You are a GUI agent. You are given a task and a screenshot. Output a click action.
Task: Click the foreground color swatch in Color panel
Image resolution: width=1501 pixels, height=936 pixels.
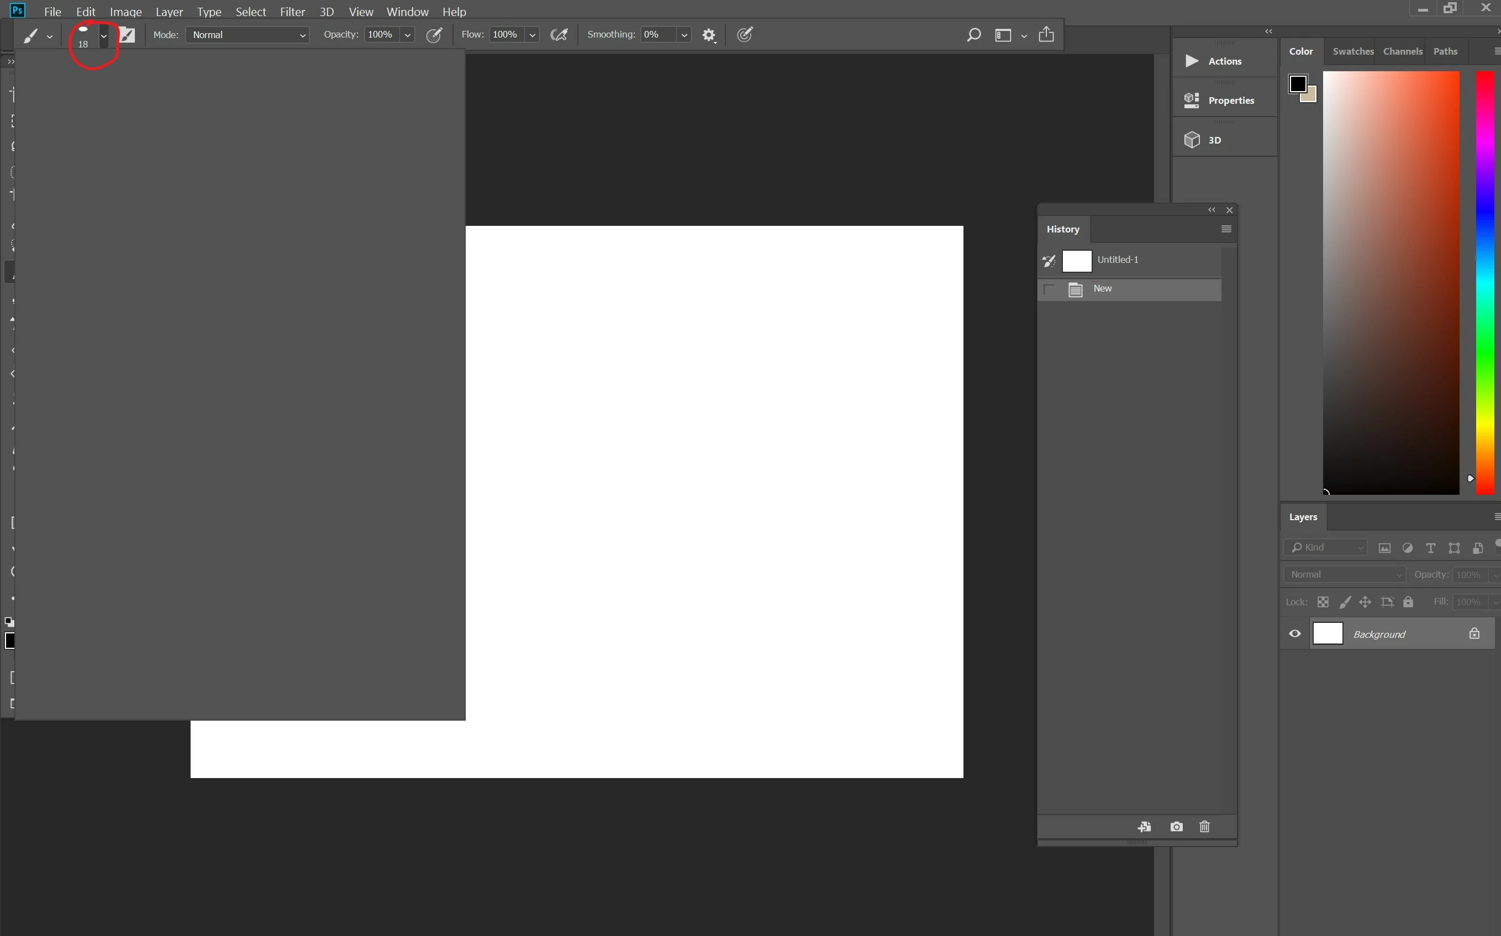pyautogui.click(x=1297, y=83)
